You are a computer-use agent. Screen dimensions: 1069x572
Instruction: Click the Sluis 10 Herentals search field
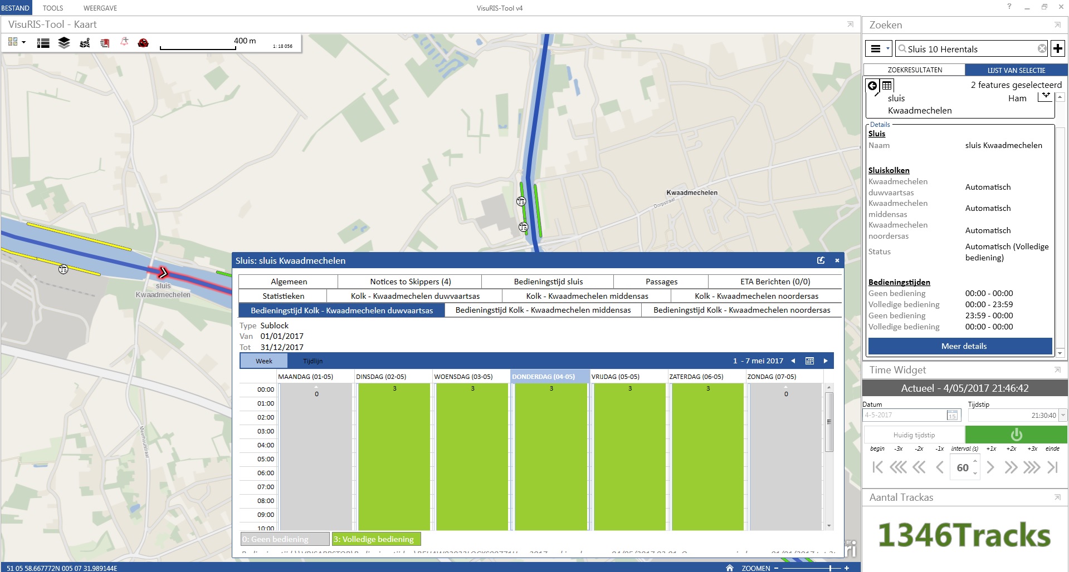coord(971,49)
